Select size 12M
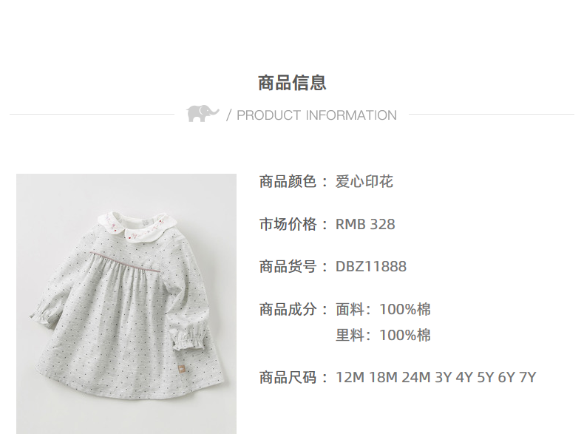584x434 pixels. (350, 377)
